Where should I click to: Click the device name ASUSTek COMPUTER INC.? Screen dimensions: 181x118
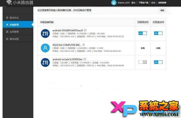click(66, 45)
